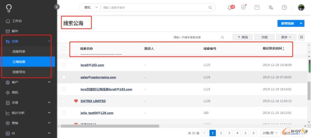The width and height of the screenshot is (311, 138).
Task: Open the inbox box icon in header
Action: click(x=257, y=8)
